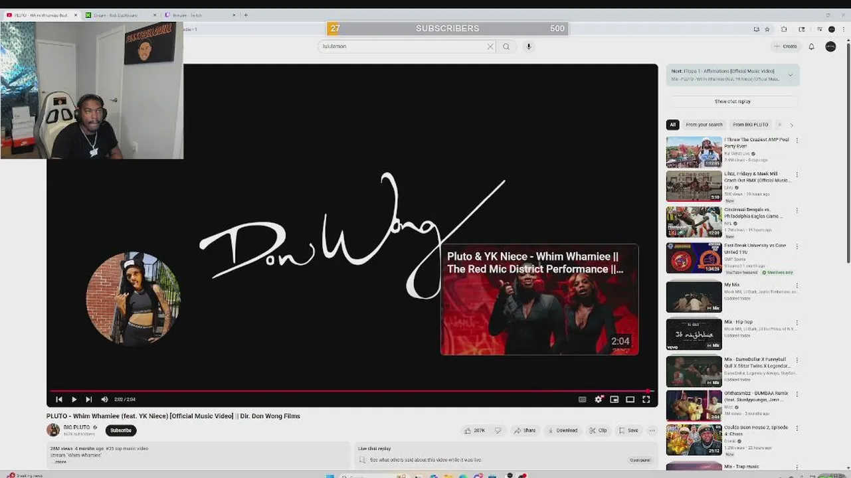The width and height of the screenshot is (851, 478).
Task: Open the Create menu
Action: click(785, 46)
